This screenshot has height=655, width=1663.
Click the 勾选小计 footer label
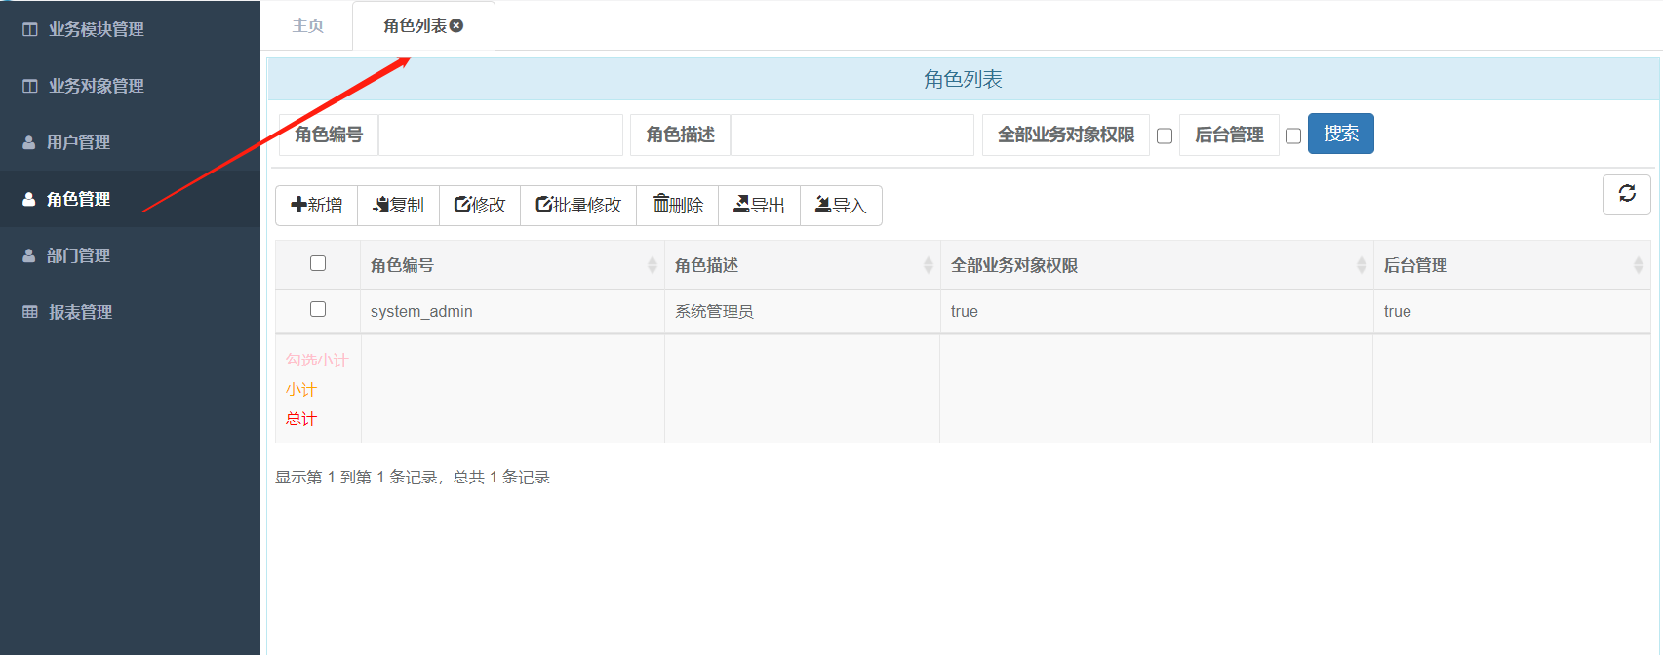click(x=317, y=361)
